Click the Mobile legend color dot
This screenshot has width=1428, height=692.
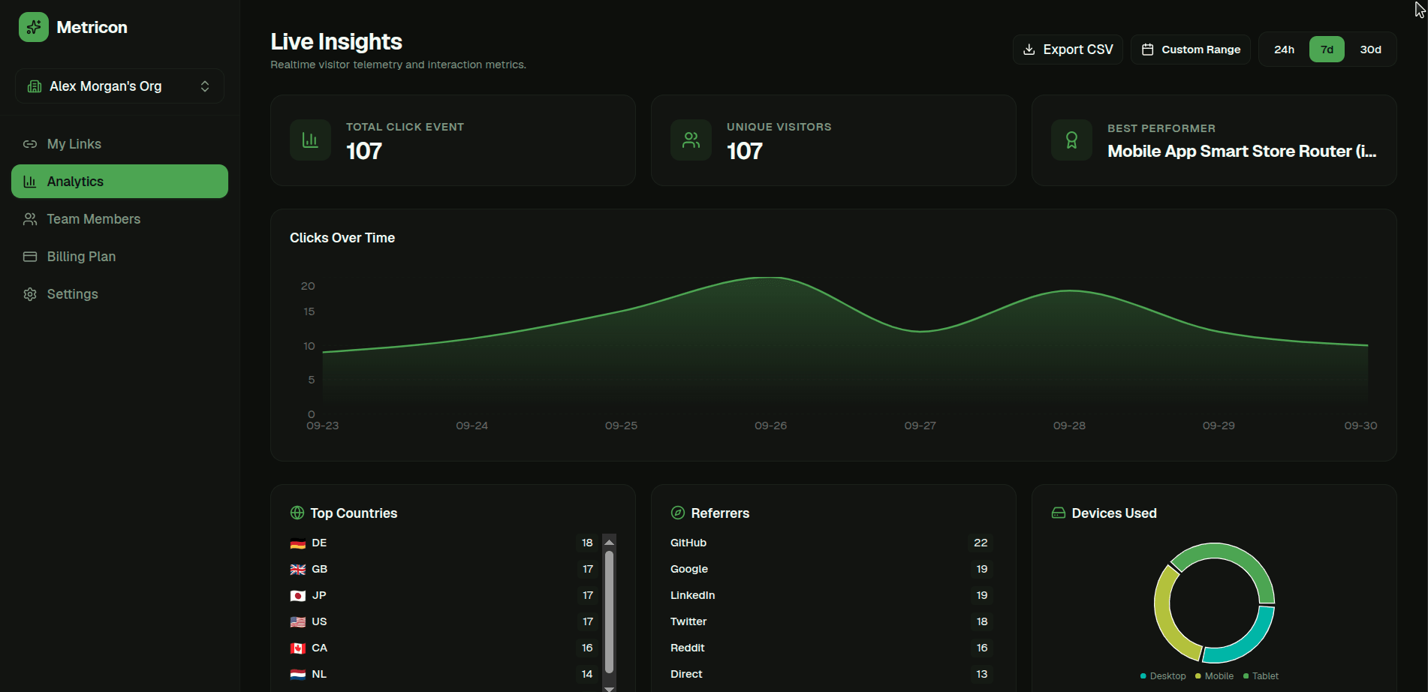pyautogui.click(x=1198, y=676)
